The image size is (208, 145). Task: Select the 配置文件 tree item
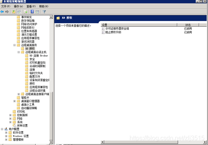coord(35,77)
